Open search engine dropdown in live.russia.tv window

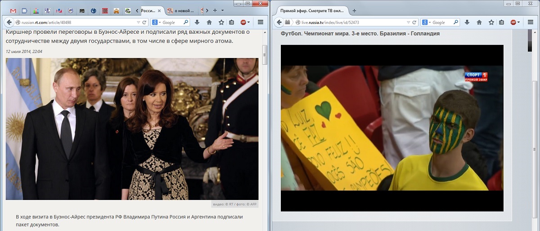point(426,22)
